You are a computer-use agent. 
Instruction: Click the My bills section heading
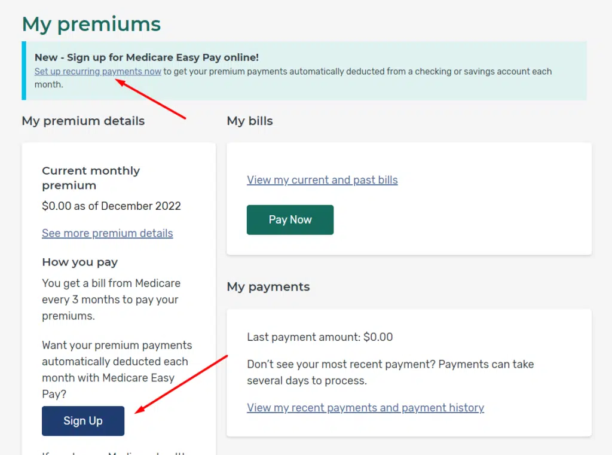coord(250,121)
